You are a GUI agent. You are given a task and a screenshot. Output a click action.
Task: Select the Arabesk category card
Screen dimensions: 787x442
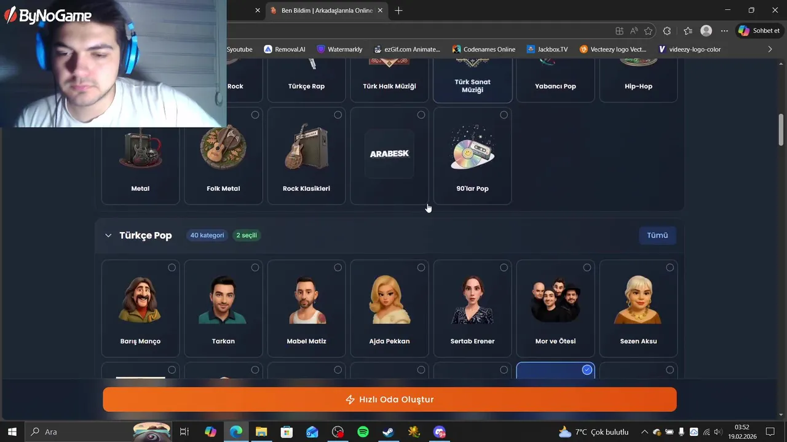389,156
